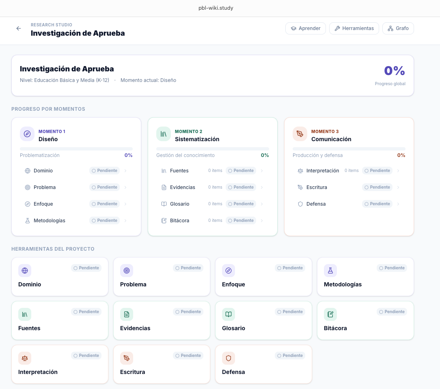Expand the Bitácora row chevron in Momento 2
440x389 pixels.
point(262,221)
